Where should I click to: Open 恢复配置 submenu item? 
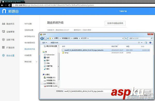(x=28, y=55)
